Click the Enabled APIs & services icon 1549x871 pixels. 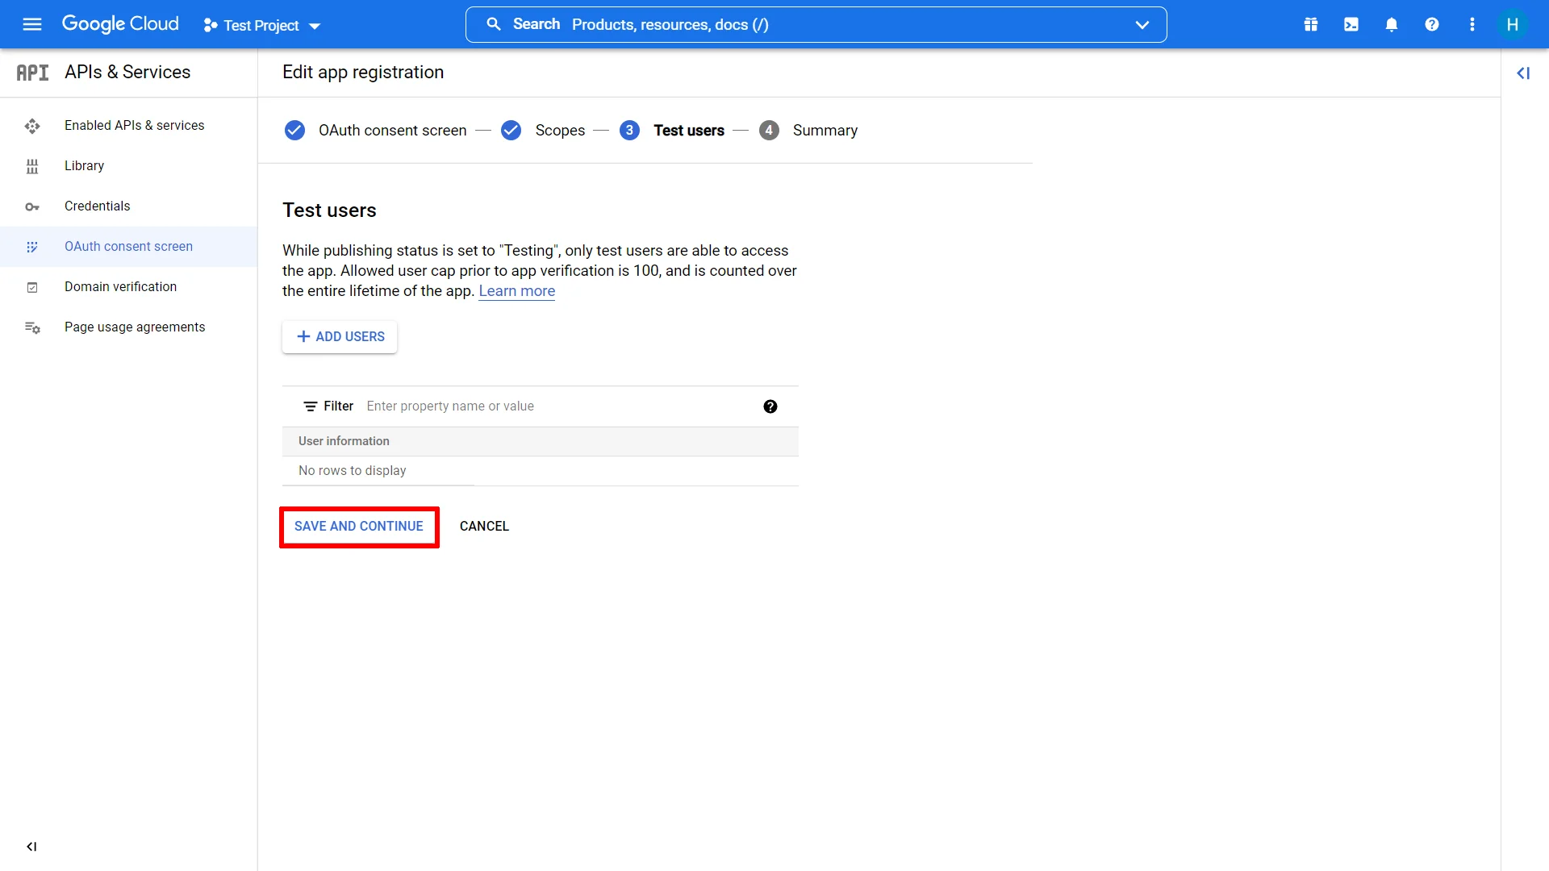[30, 126]
